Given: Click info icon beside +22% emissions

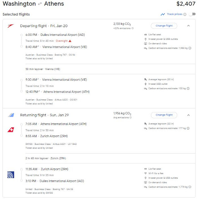Looking at the screenshot, I should click(x=132, y=28).
